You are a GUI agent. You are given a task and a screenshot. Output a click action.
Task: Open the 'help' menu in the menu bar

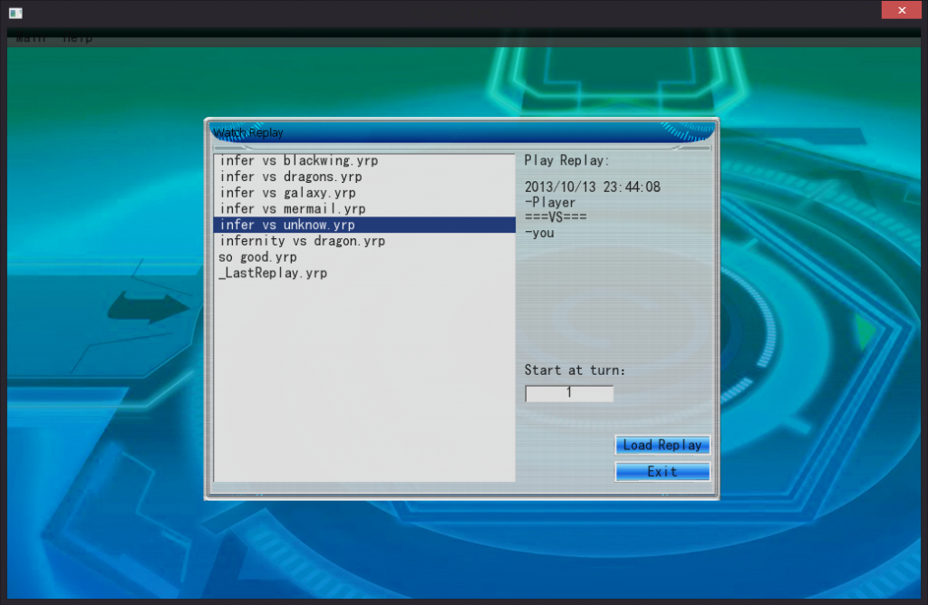[x=78, y=40]
